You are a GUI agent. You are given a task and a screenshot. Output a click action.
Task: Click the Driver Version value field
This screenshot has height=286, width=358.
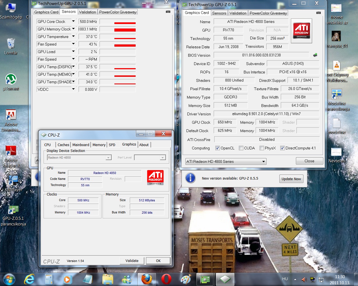pyautogui.click(x=266, y=114)
